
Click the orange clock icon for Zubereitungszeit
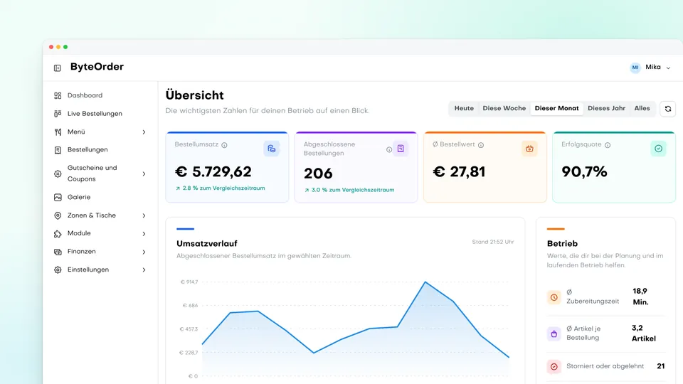pyautogui.click(x=554, y=297)
